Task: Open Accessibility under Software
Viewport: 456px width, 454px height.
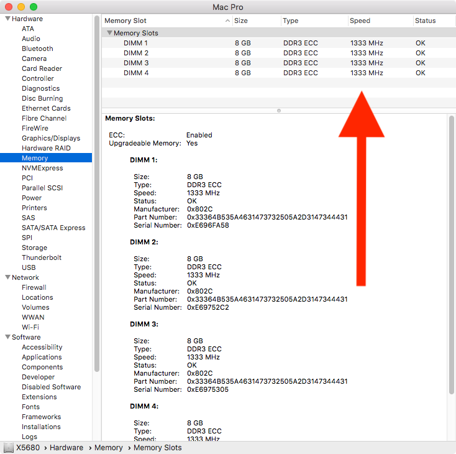Action: point(42,347)
